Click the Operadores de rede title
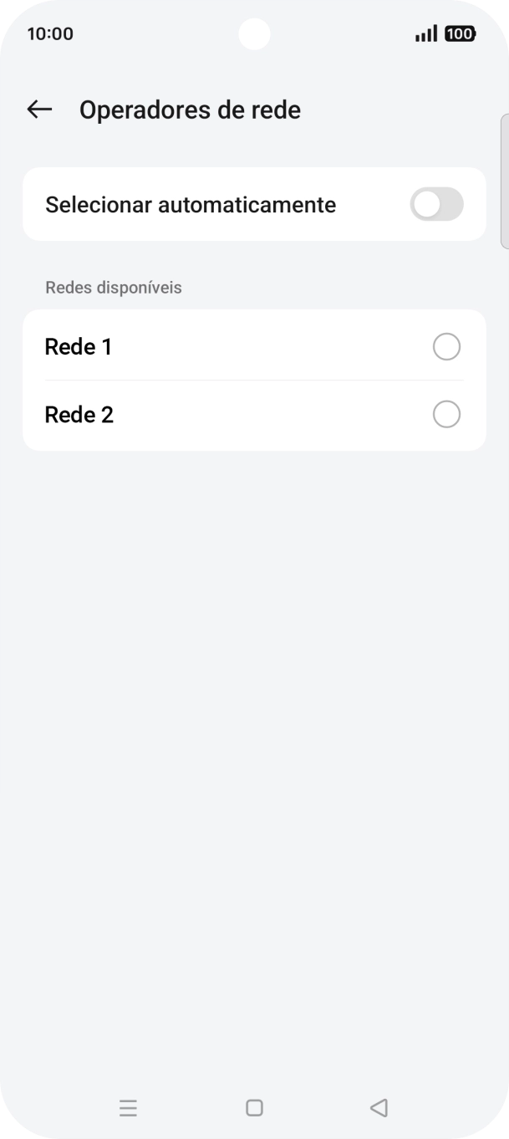Viewport: 509px width, 1139px height. [190, 110]
